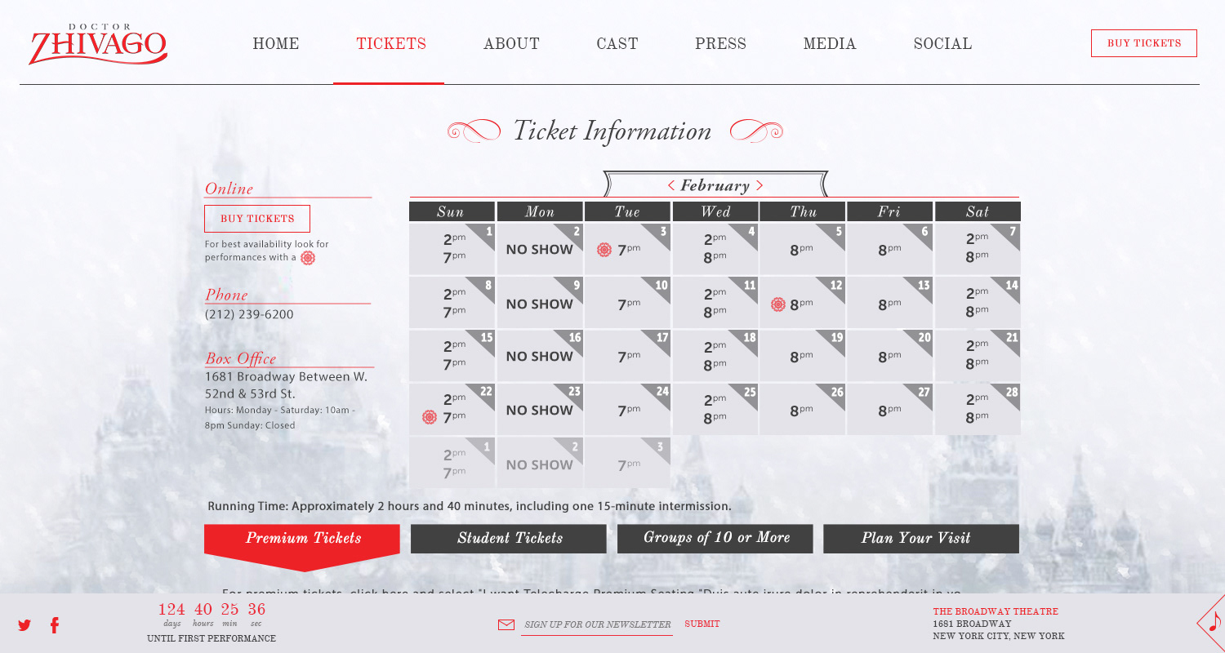Select the 8pm show on Saturday February 28
The height and width of the screenshot is (653, 1225).
(978, 417)
